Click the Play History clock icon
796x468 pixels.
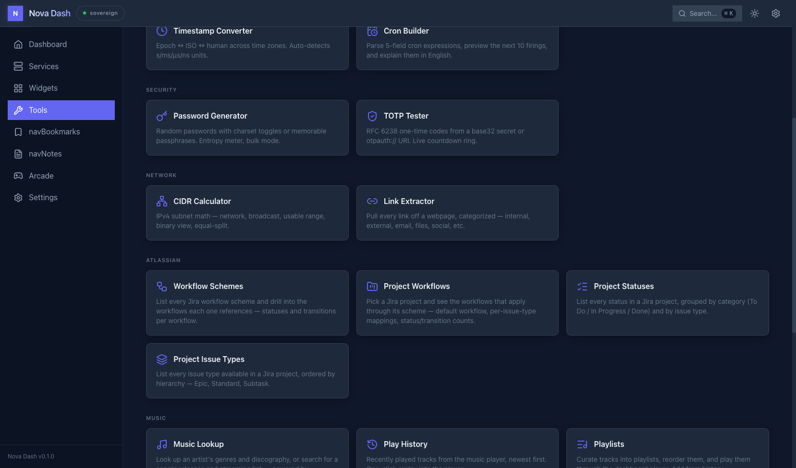click(x=372, y=444)
